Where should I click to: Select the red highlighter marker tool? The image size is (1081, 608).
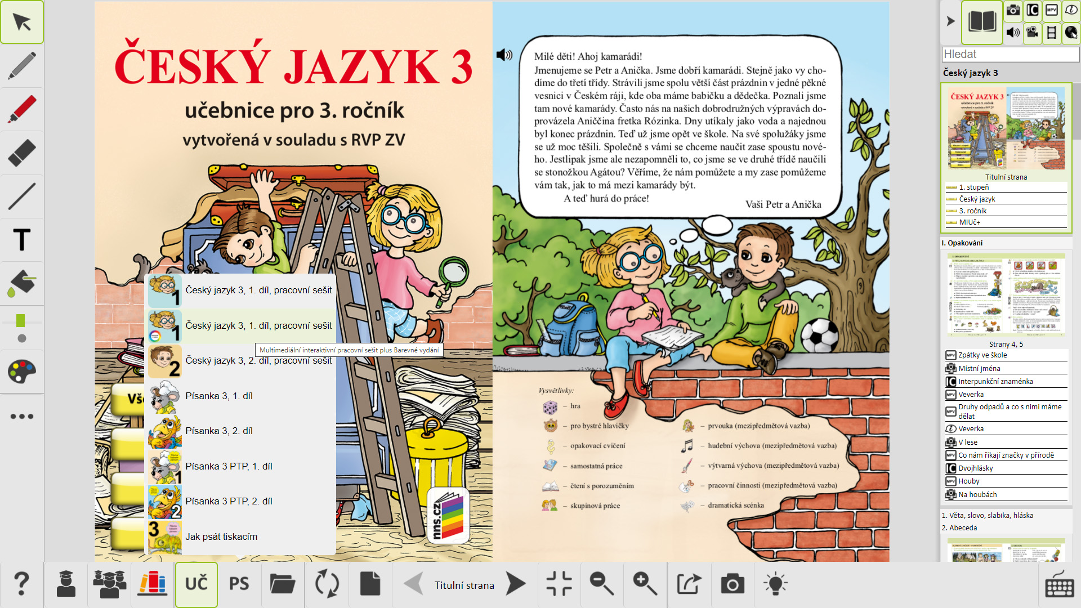(22, 109)
